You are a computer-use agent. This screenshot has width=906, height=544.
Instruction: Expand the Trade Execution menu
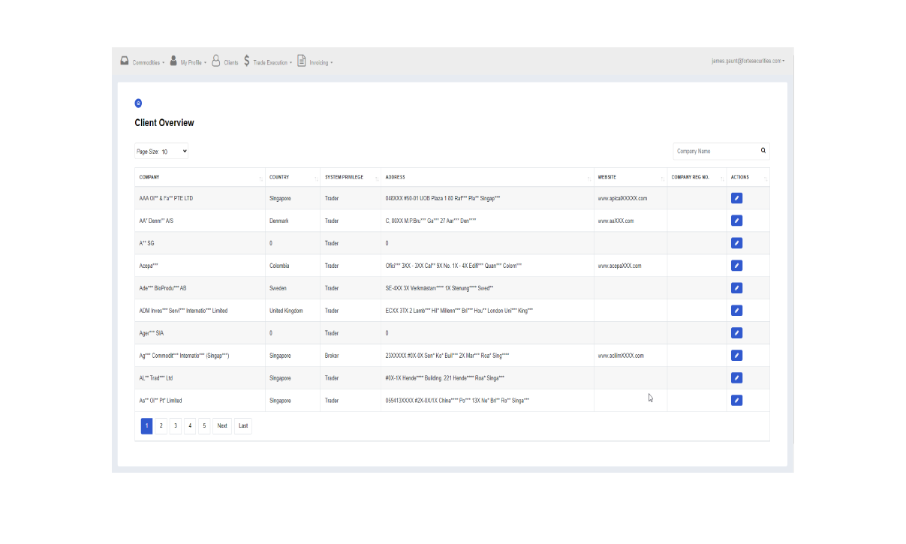pos(267,62)
